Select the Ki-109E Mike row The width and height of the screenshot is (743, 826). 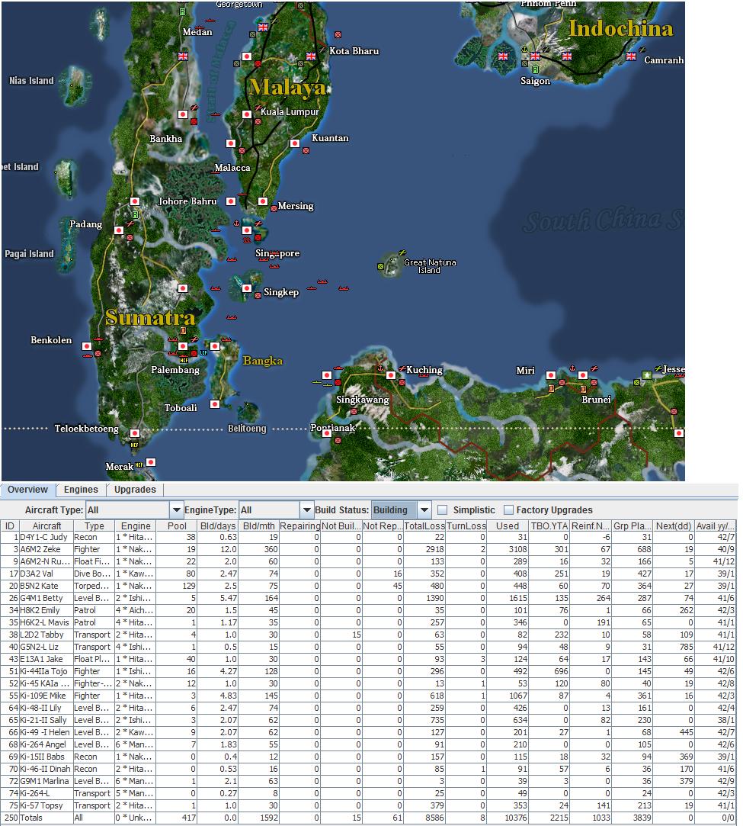point(368,696)
